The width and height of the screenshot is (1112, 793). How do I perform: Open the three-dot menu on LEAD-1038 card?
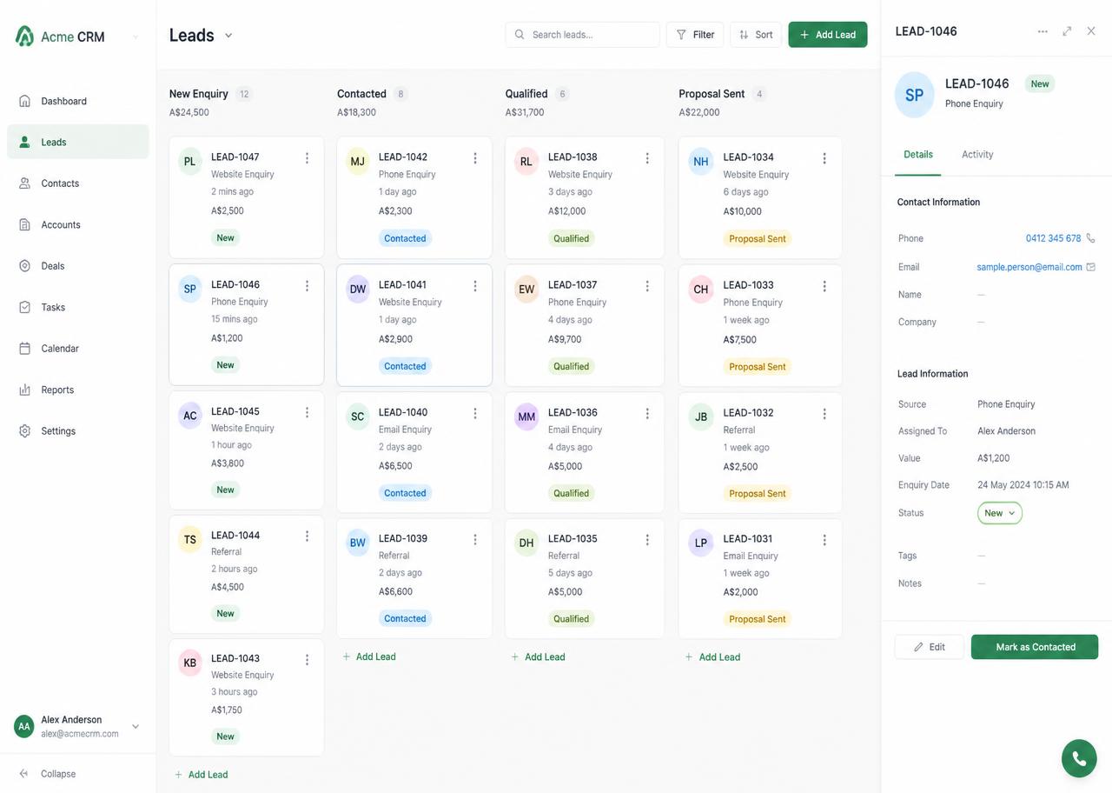pyautogui.click(x=647, y=158)
